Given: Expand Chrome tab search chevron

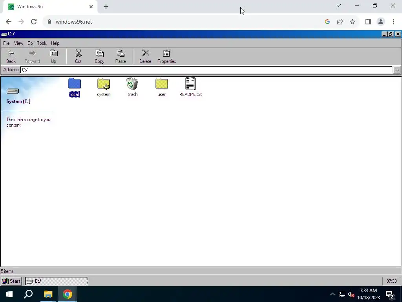Looking at the screenshot, I should 339,6.
